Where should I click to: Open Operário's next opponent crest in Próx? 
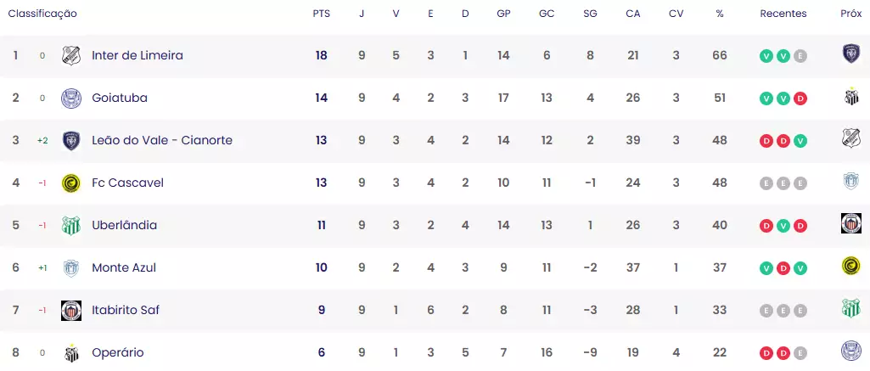[x=851, y=351]
